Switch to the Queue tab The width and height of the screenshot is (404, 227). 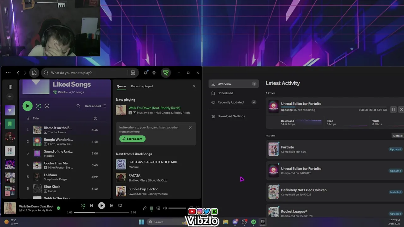[x=121, y=86]
